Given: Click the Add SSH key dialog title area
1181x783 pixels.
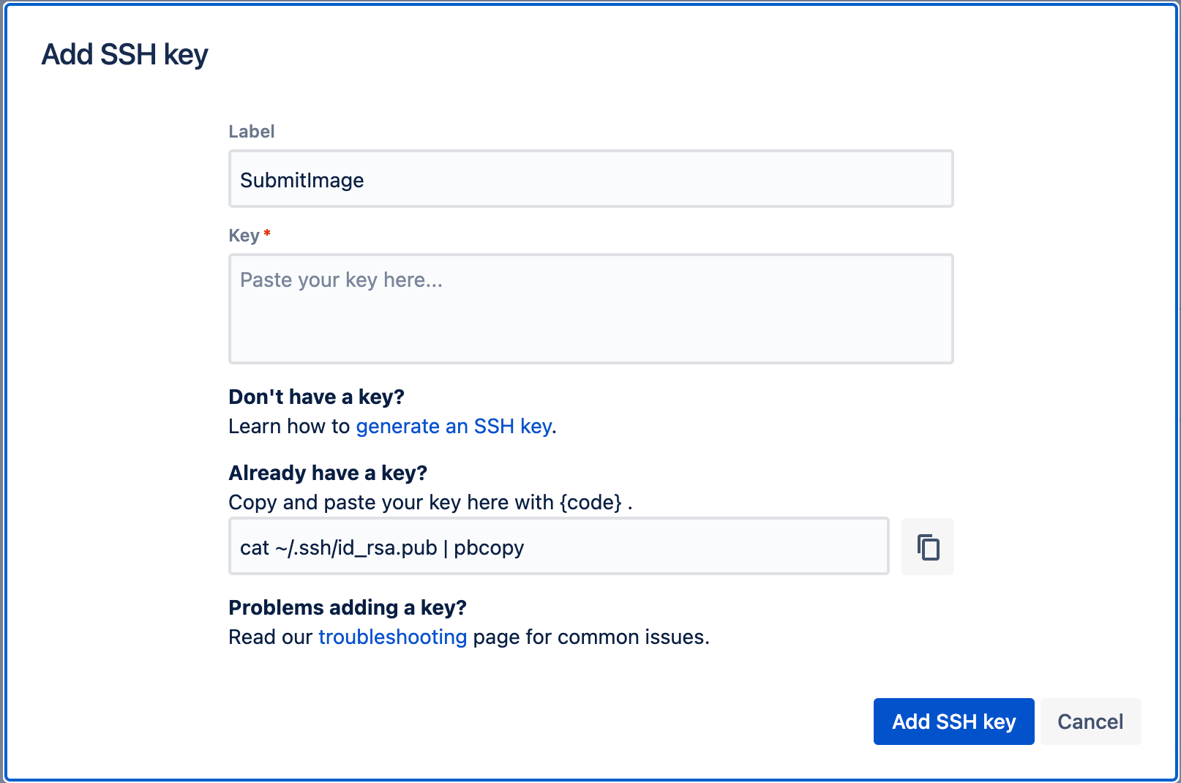Looking at the screenshot, I should tap(124, 53).
